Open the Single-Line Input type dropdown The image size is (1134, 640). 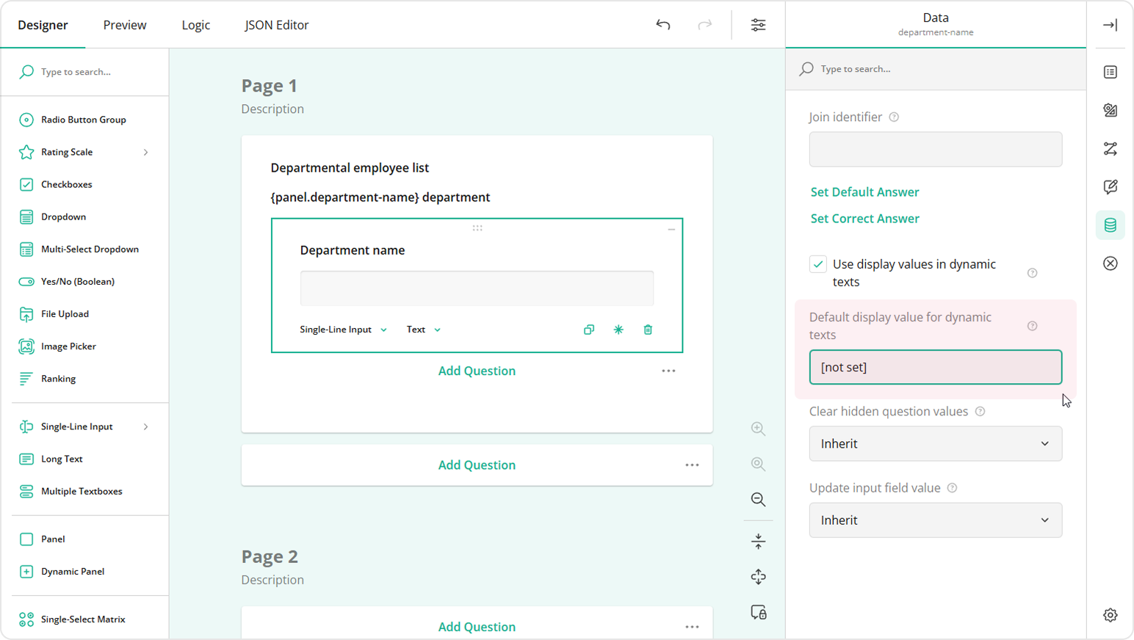(x=343, y=329)
